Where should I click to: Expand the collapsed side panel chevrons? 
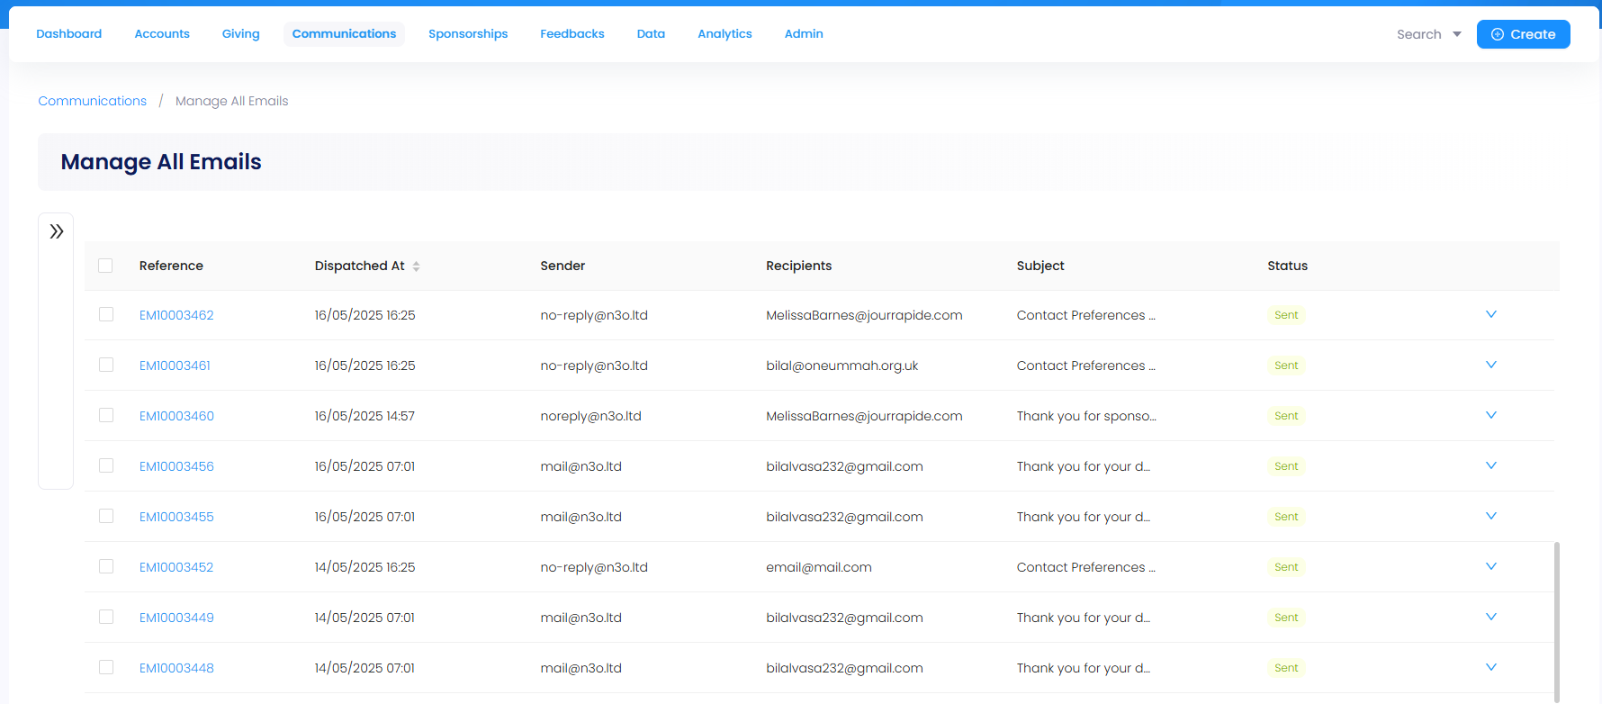[x=57, y=231]
